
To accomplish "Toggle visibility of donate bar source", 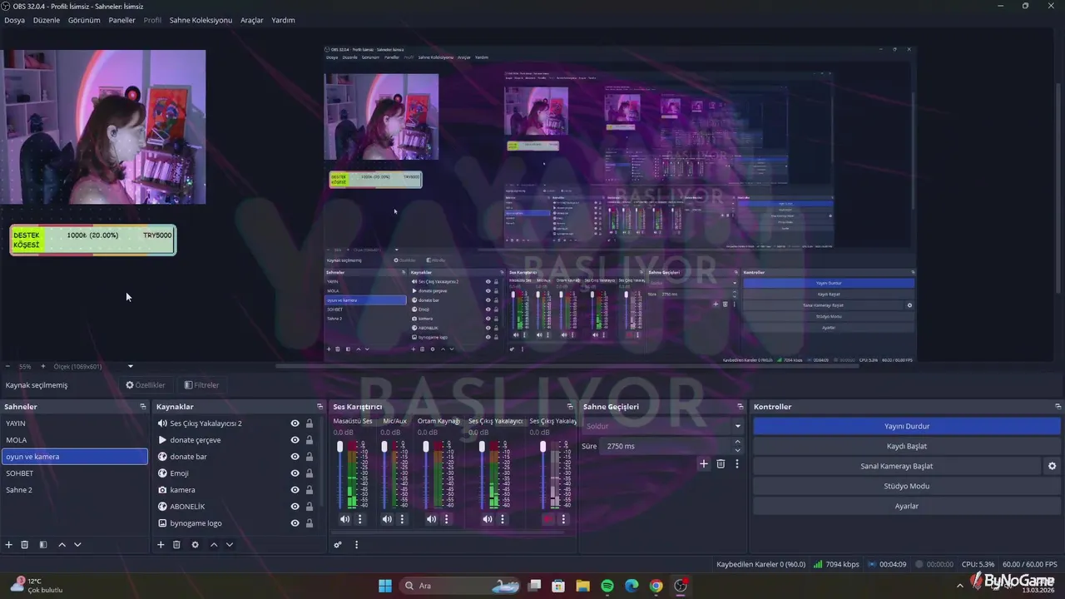I will coord(295,457).
